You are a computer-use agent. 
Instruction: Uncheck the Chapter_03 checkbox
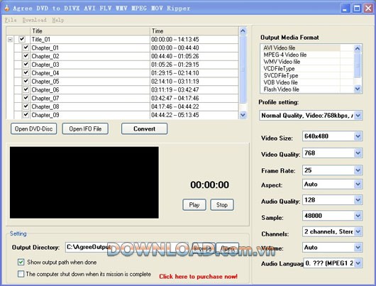pos(26,65)
